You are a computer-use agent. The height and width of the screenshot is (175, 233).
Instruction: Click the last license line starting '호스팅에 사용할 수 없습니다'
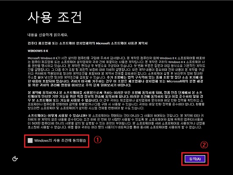[114, 127]
